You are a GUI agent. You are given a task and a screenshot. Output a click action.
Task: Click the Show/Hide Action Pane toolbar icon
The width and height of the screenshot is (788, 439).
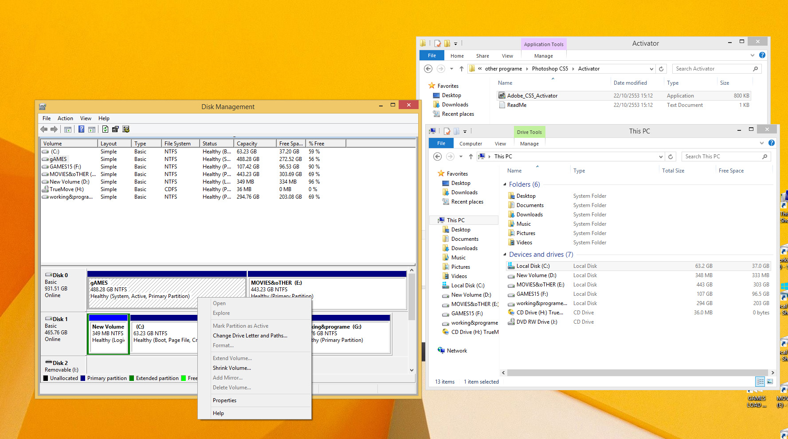pos(92,129)
